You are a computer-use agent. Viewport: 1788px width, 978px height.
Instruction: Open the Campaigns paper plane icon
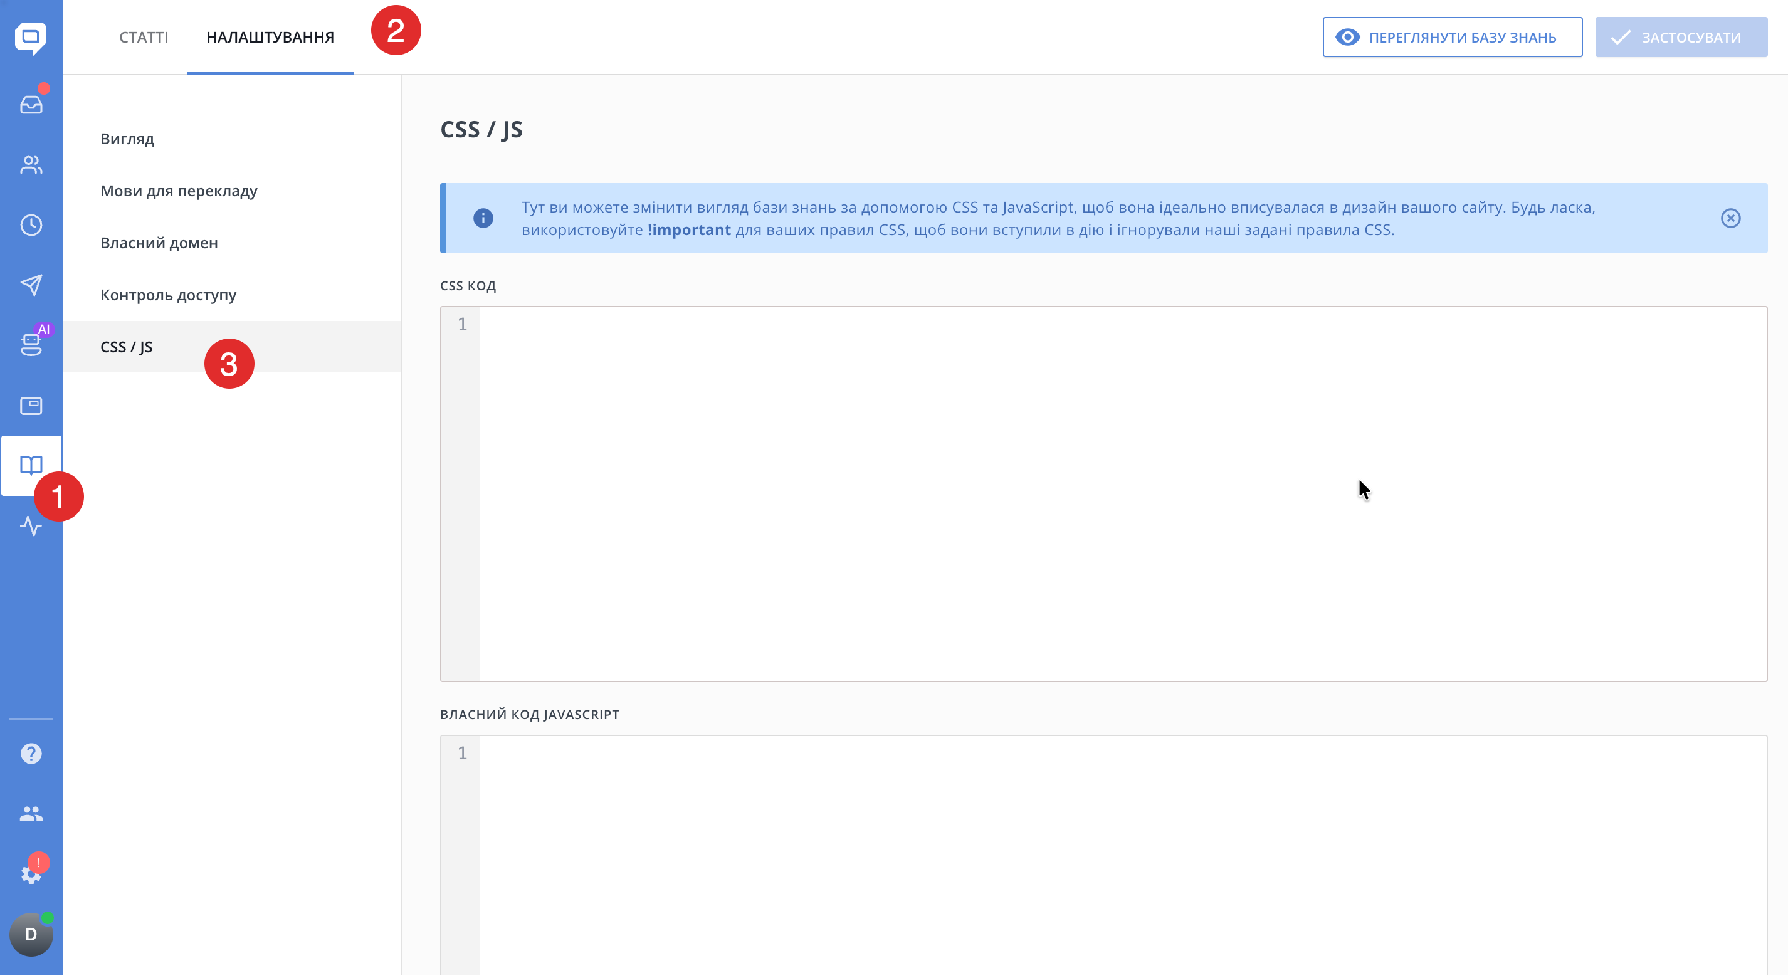pyautogui.click(x=31, y=285)
